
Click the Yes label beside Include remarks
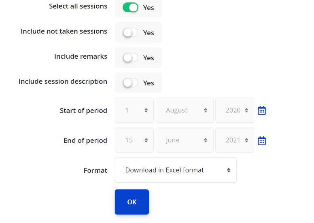click(x=149, y=58)
